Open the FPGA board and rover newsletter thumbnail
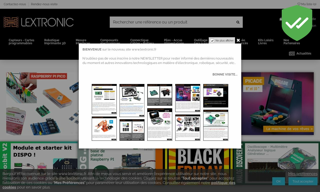 click(x=160, y=95)
